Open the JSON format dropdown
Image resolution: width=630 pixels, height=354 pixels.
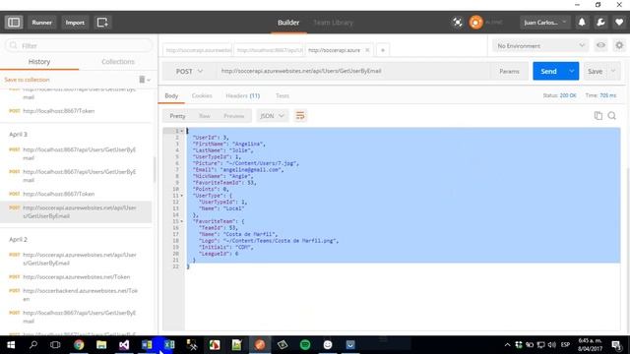(x=272, y=116)
